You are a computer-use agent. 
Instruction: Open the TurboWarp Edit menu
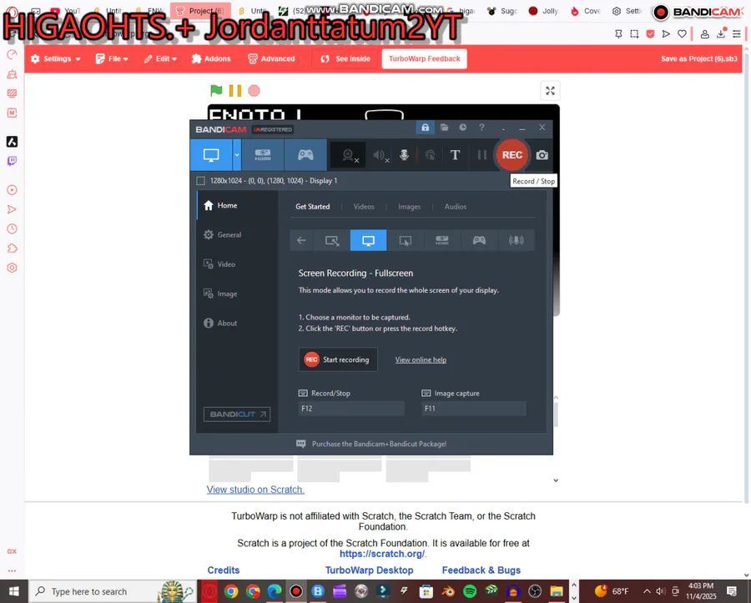[x=160, y=59]
